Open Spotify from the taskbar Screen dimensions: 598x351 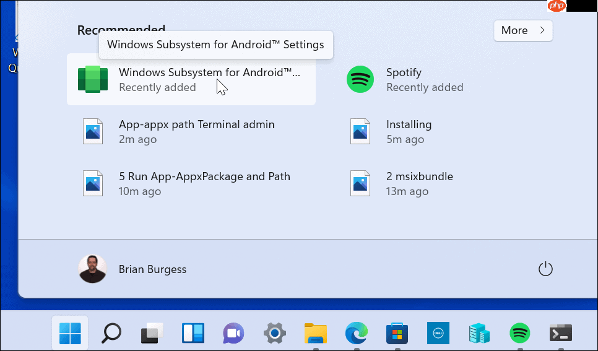[520, 333]
